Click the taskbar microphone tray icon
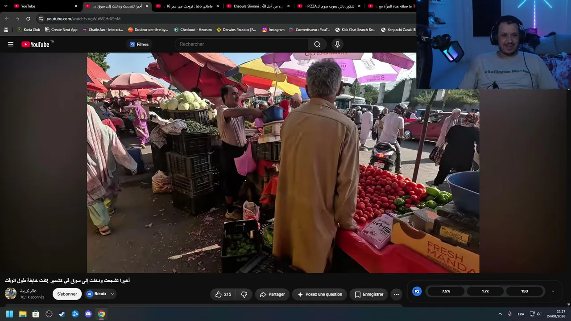 [510, 314]
